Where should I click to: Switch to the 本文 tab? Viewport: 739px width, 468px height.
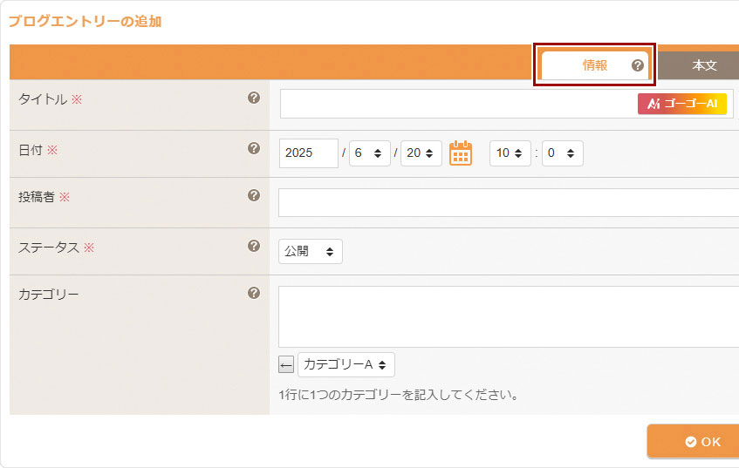click(703, 65)
